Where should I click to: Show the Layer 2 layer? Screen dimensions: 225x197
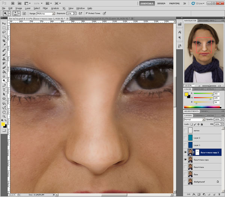point(186,138)
